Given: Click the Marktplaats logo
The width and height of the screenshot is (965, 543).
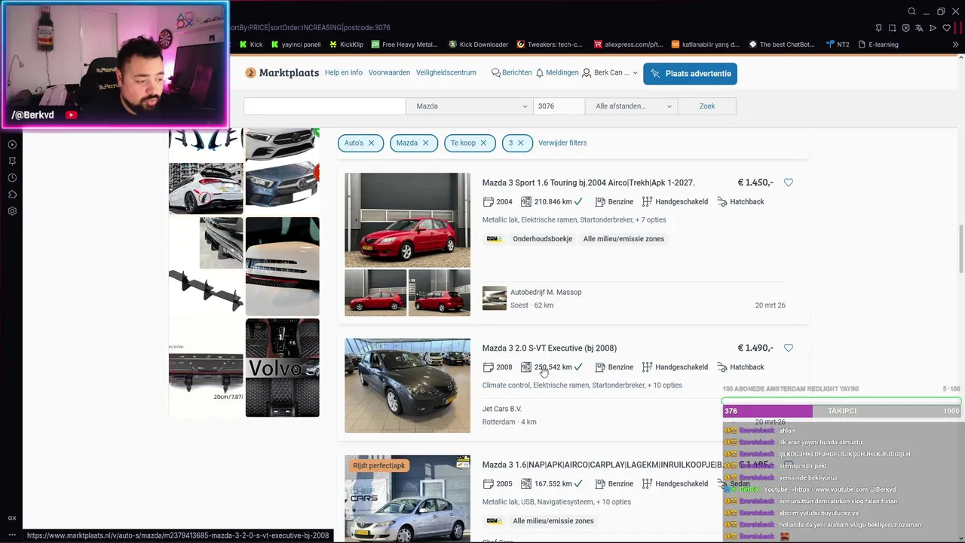Looking at the screenshot, I should pyautogui.click(x=282, y=73).
